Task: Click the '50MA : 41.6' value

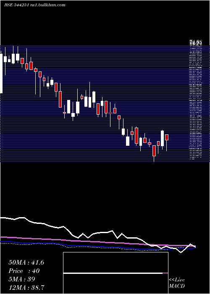Action: 26,262
